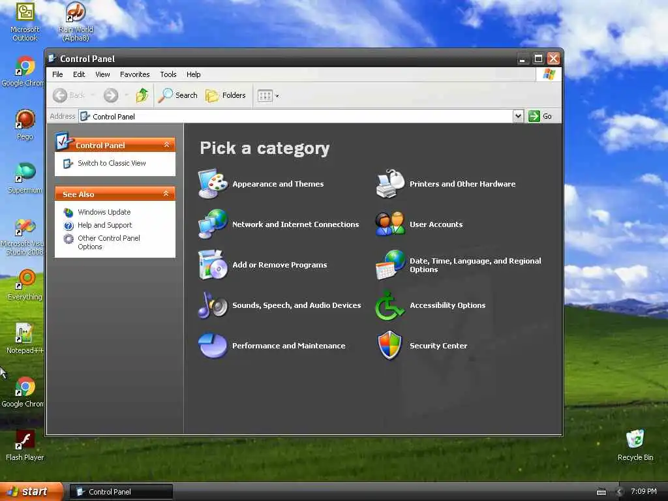Viewport: 668px width, 501px height.
Task: Open Printers and Other Hardware icon
Action: 390,183
